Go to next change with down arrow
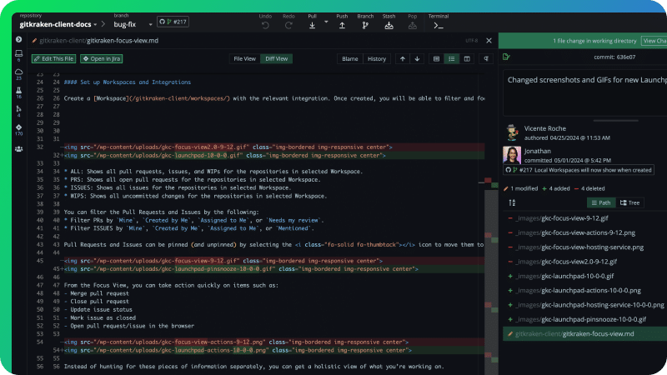The width and height of the screenshot is (667, 375). point(417,58)
